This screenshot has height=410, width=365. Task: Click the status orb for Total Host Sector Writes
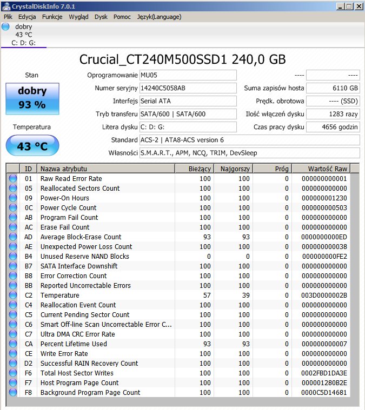(x=13, y=373)
